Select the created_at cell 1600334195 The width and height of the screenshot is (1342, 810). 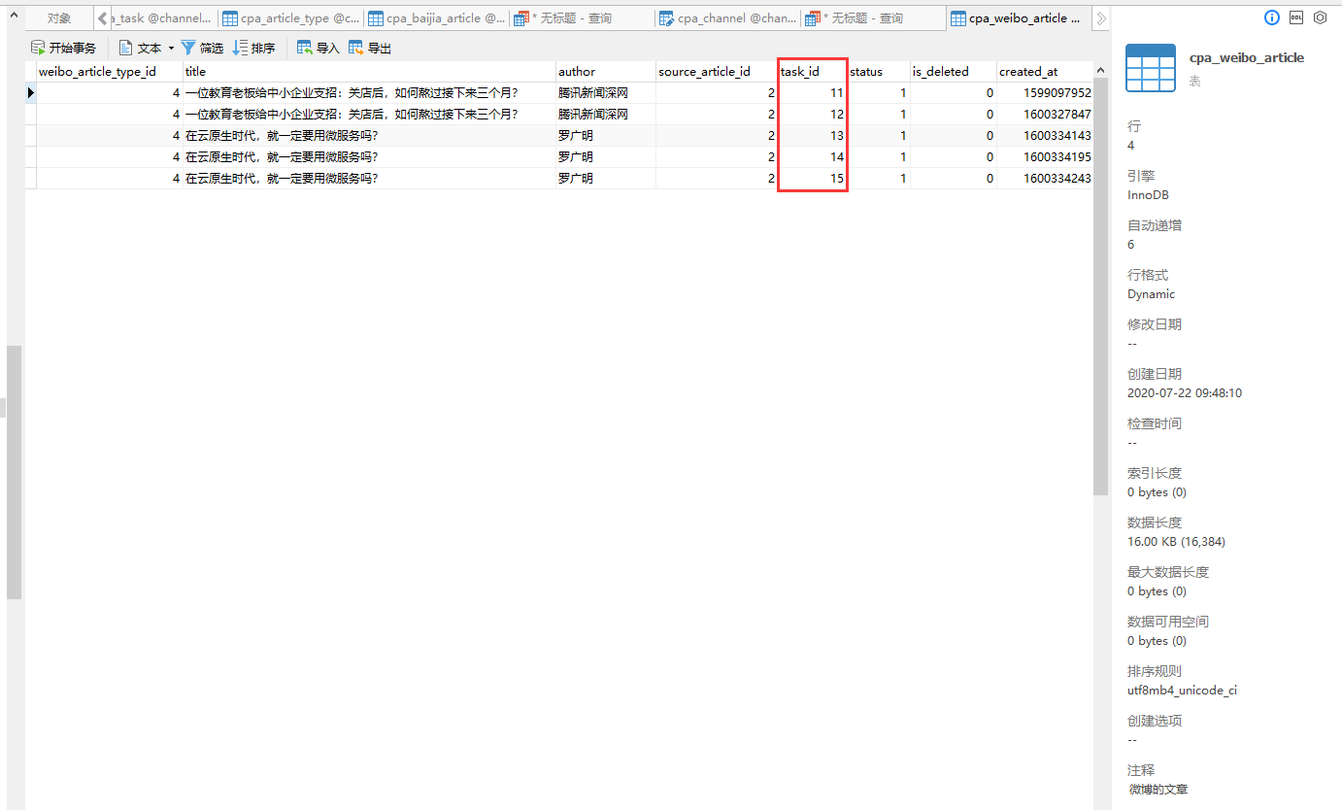[x=1045, y=157]
